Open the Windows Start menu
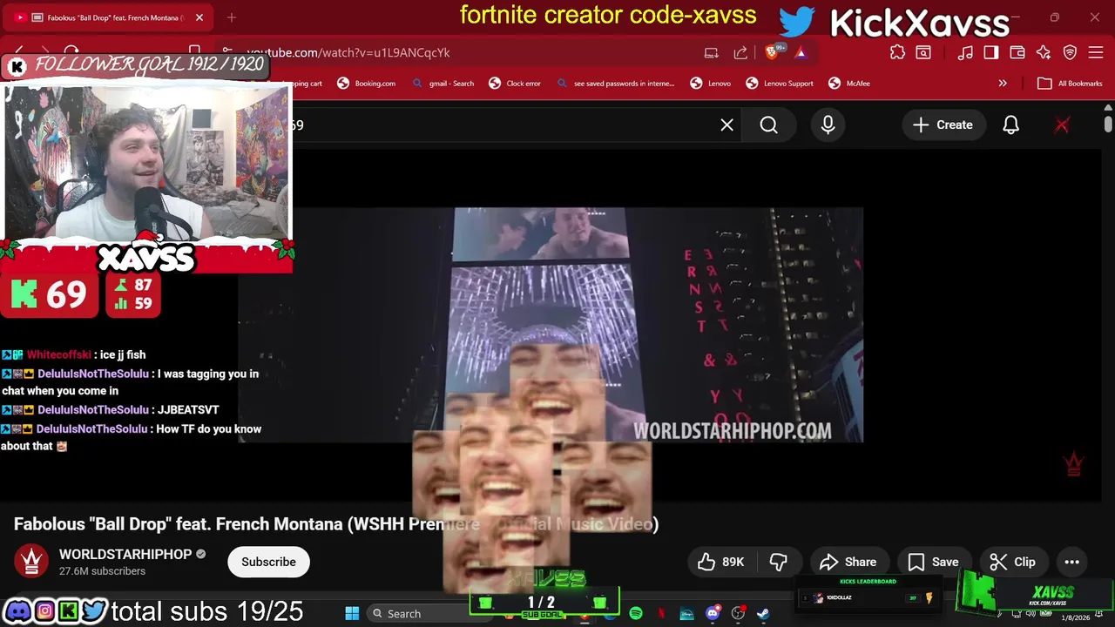 click(x=352, y=614)
